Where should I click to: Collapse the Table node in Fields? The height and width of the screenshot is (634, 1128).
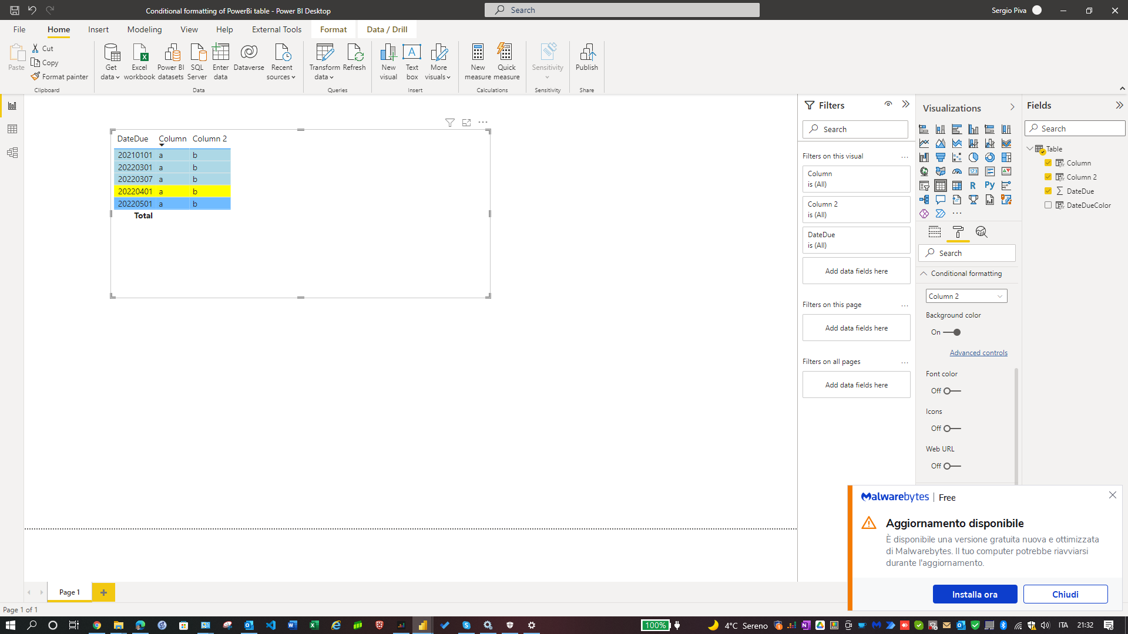pos(1030,149)
